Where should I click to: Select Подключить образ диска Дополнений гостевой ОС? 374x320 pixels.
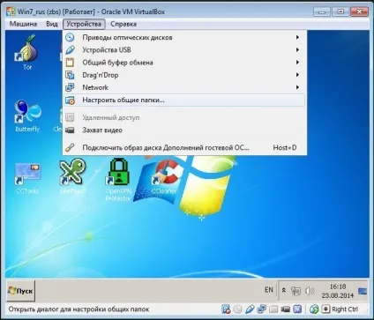coord(184,147)
